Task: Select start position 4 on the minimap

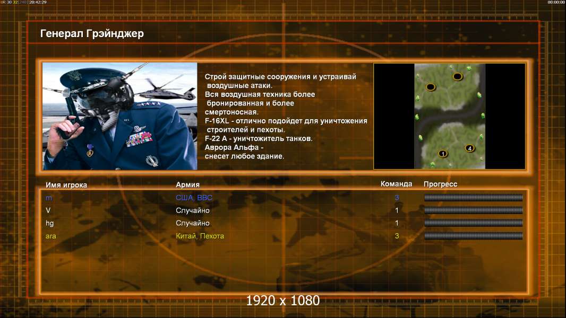Action: tap(469, 148)
